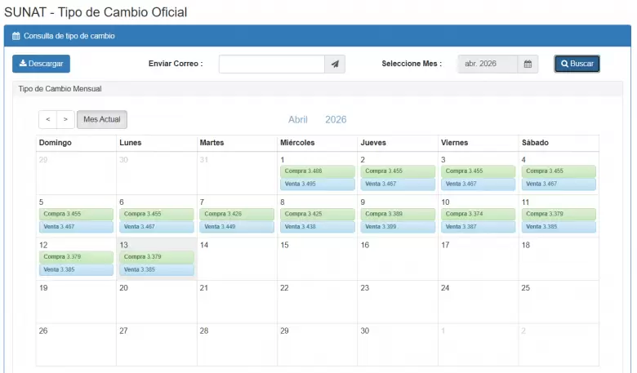
Task: Click the Venta 3.387 entry on April 10
Action: pos(478,227)
